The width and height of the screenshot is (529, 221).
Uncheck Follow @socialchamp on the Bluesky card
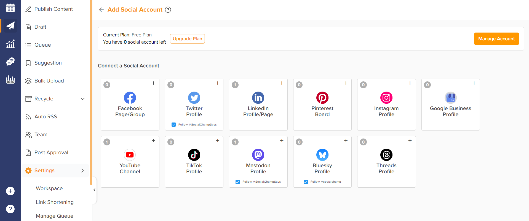click(x=306, y=182)
